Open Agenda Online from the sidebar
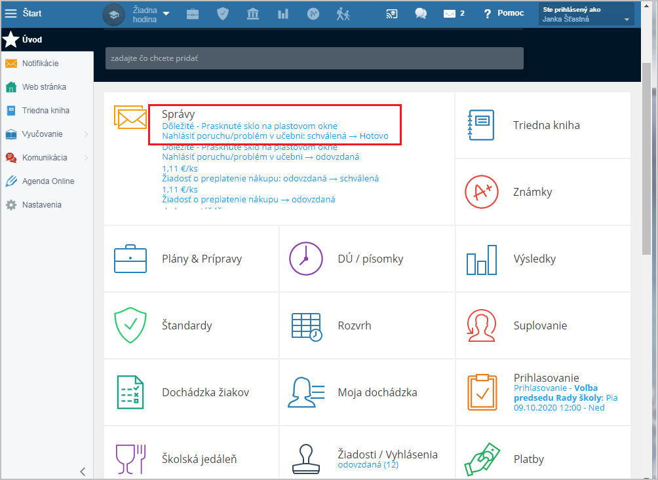Image resolution: width=658 pixels, height=480 pixels. point(48,181)
